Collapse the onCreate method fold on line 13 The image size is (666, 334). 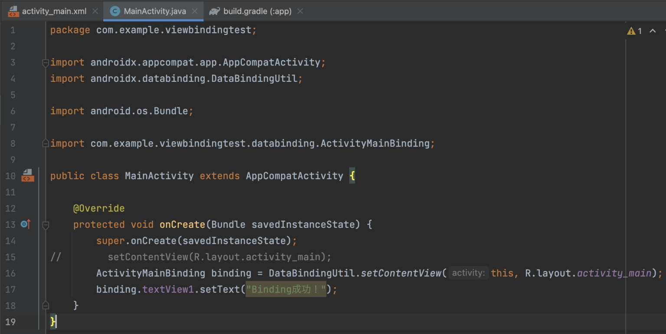coord(46,225)
